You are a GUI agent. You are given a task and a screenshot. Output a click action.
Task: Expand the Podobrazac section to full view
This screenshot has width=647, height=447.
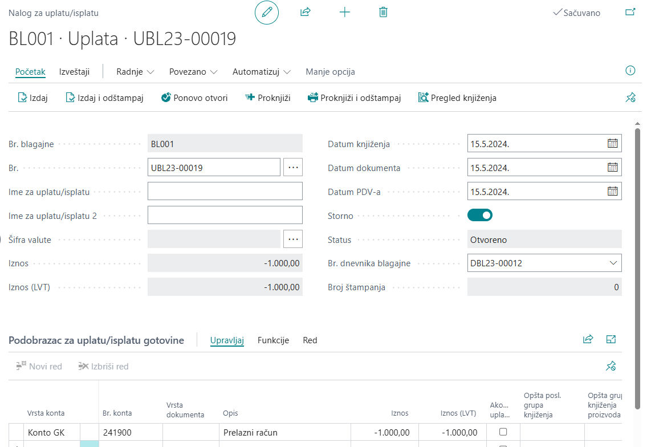pos(611,339)
